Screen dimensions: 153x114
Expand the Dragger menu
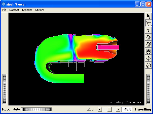tap(27, 10)
